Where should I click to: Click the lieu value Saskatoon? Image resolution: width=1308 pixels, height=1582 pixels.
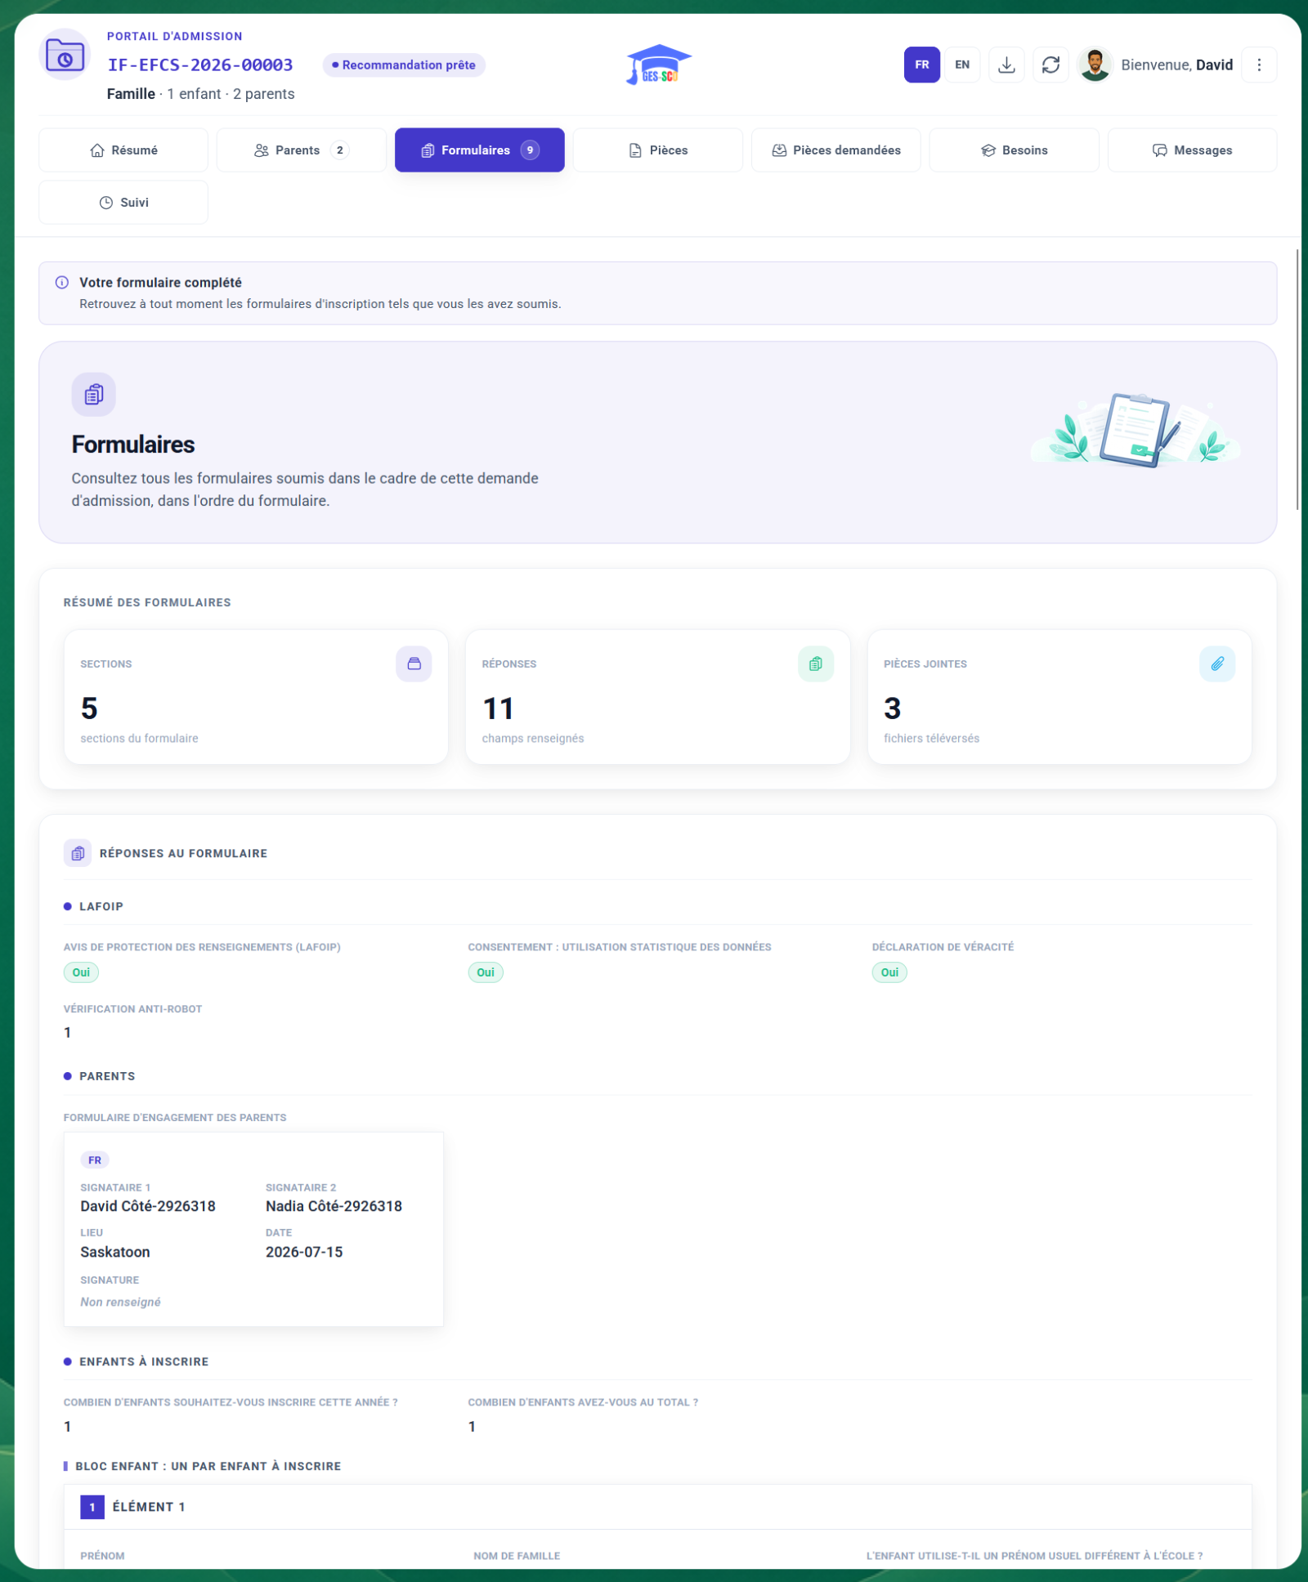click(x=115, y=1252)
